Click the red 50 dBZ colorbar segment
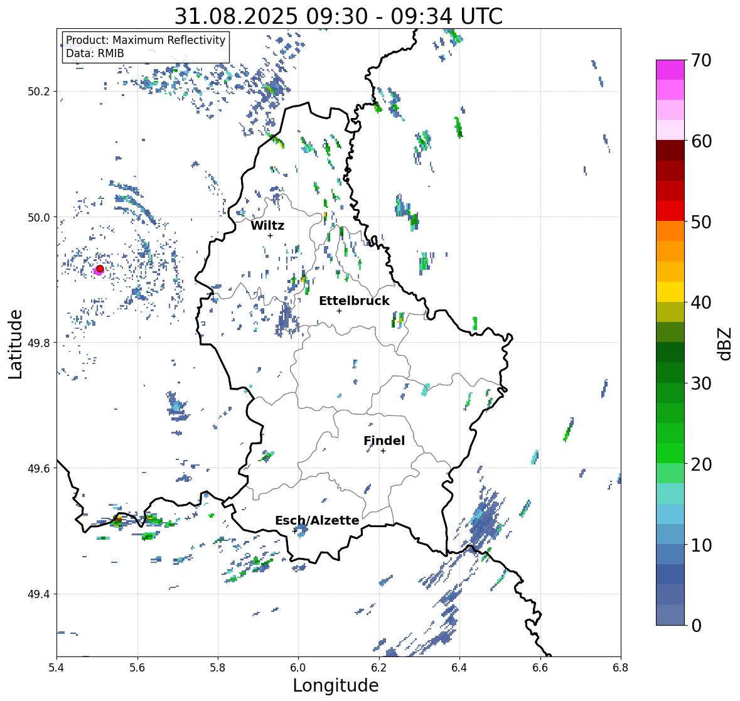The image size is (740, 701). pyautogui.click(x=670, y=211)
